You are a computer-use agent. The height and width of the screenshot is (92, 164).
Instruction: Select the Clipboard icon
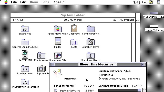point(74,28)
